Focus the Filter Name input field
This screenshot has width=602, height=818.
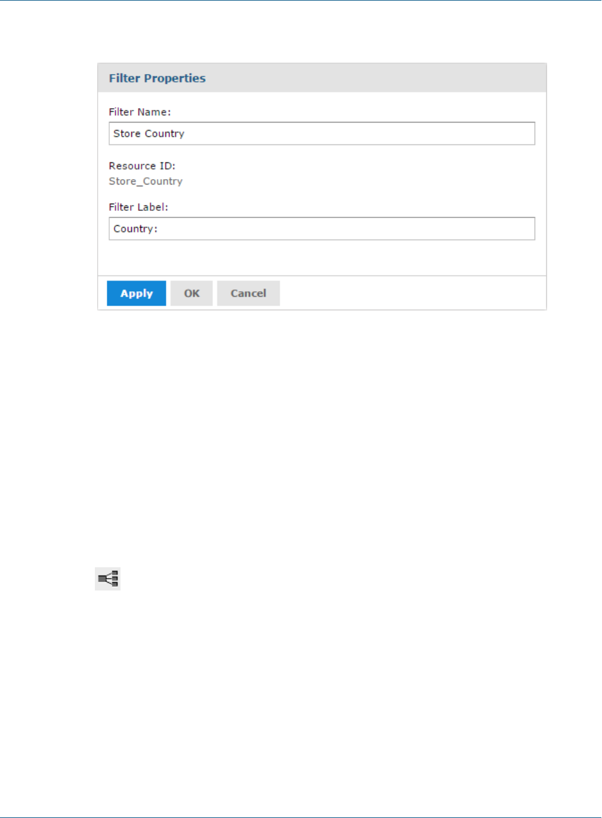click(322, 134)
